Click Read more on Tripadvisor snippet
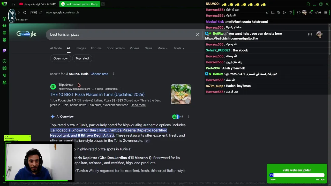 click(x=138, y=105)
